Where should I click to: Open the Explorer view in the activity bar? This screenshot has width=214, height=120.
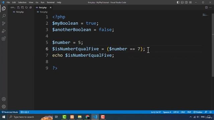pos(4,8)
